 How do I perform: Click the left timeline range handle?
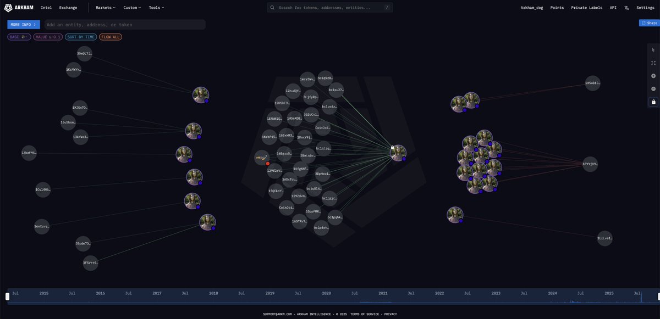pyautogui.click(x=8, y=296)
